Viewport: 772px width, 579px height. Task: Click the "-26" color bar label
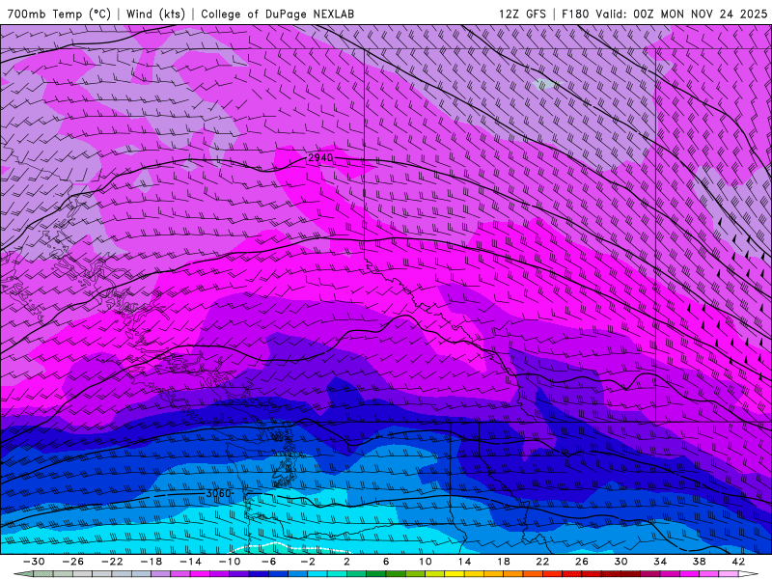click(x=73, y=562)
